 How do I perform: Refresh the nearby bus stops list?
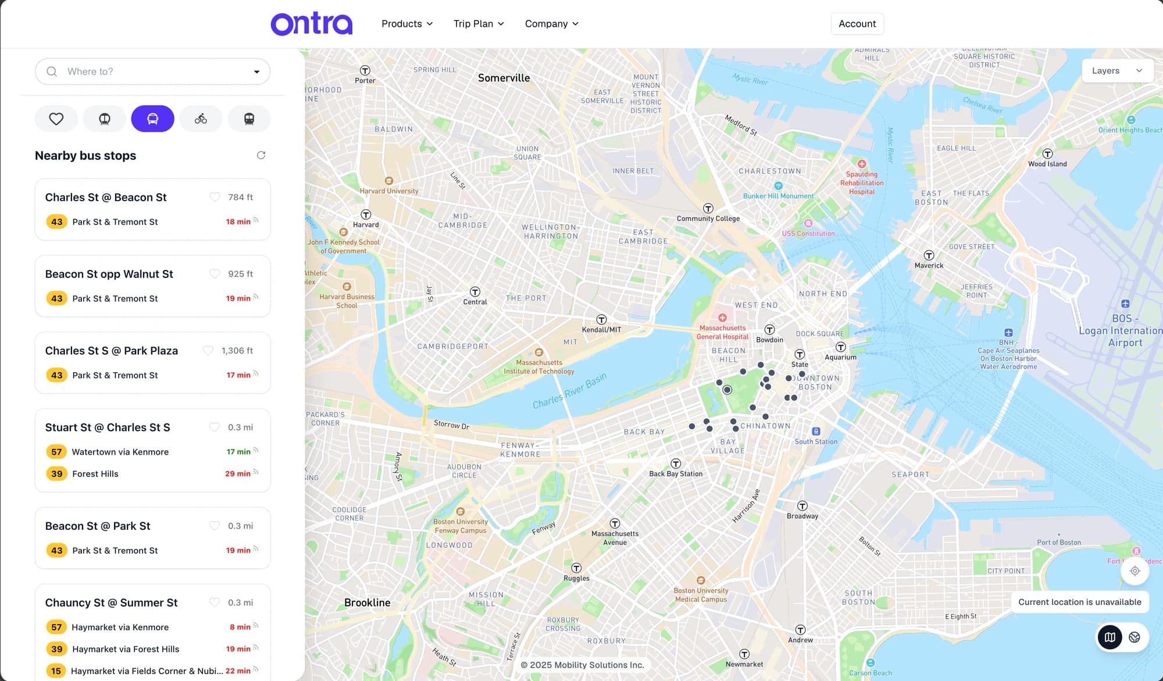point(261,155)
